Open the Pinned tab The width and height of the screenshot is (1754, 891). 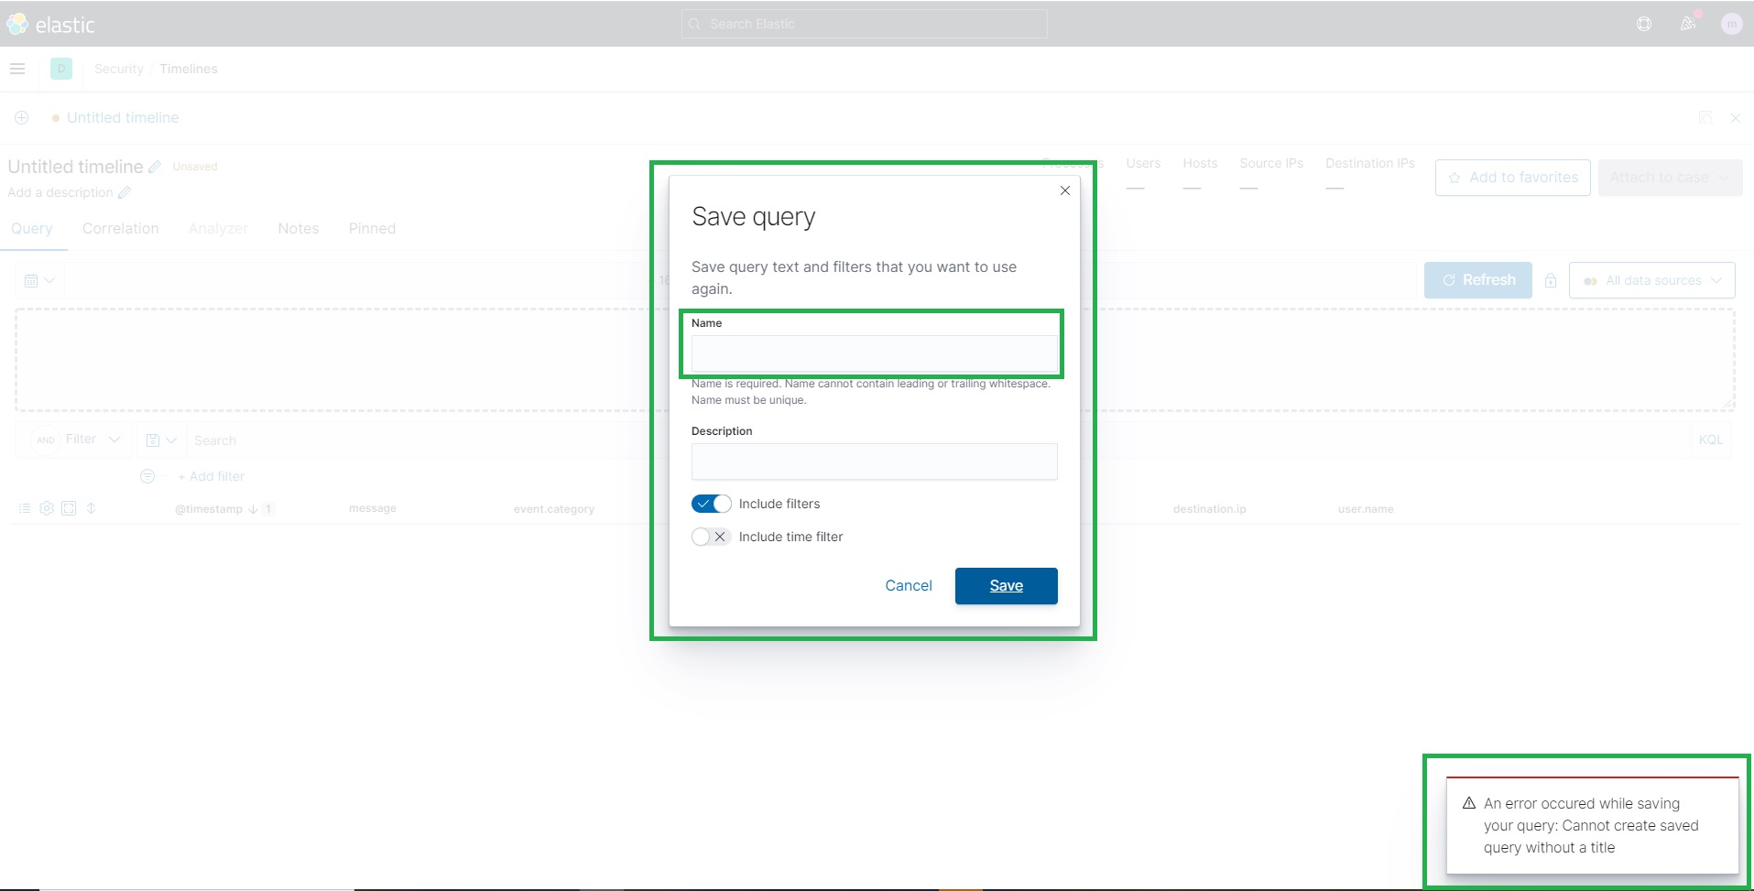click(372, 229)
